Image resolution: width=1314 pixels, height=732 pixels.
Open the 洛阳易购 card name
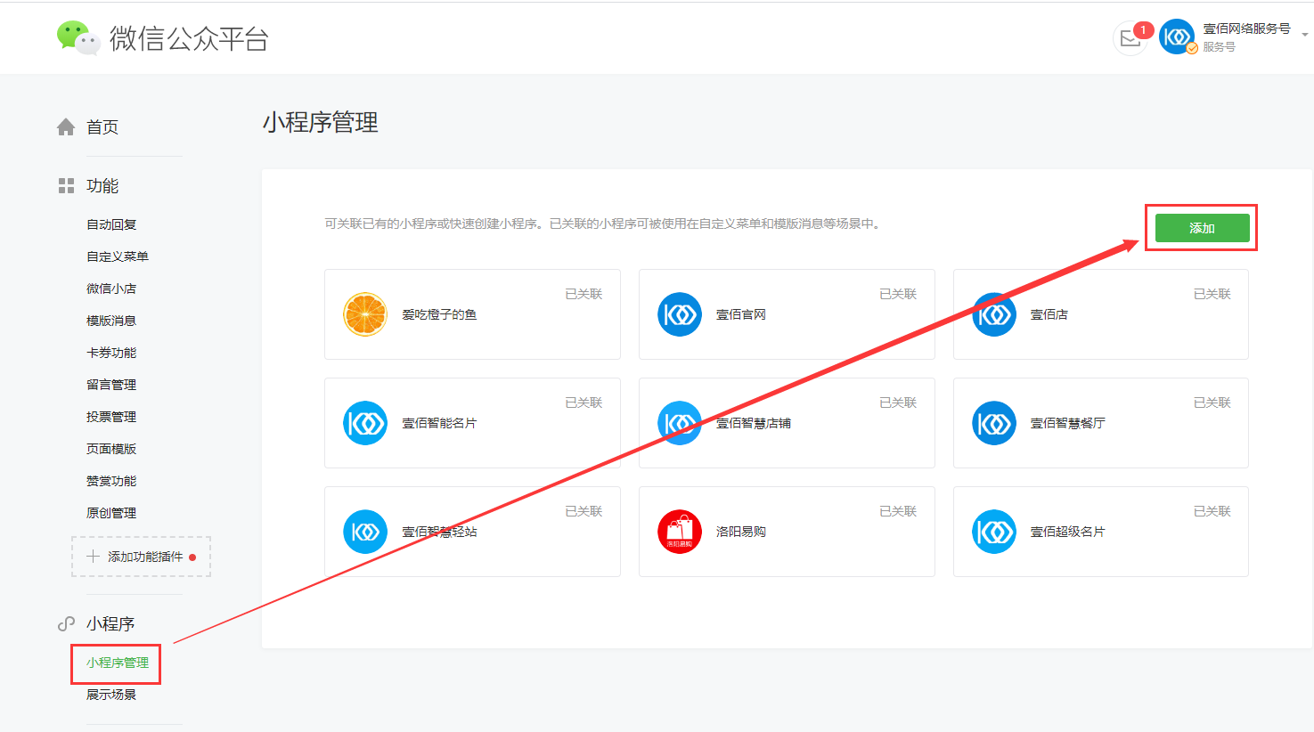[741, 532]
